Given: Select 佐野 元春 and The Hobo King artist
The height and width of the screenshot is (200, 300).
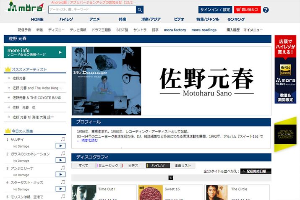Looking at the screenshot, I should (x=37, y=88).
